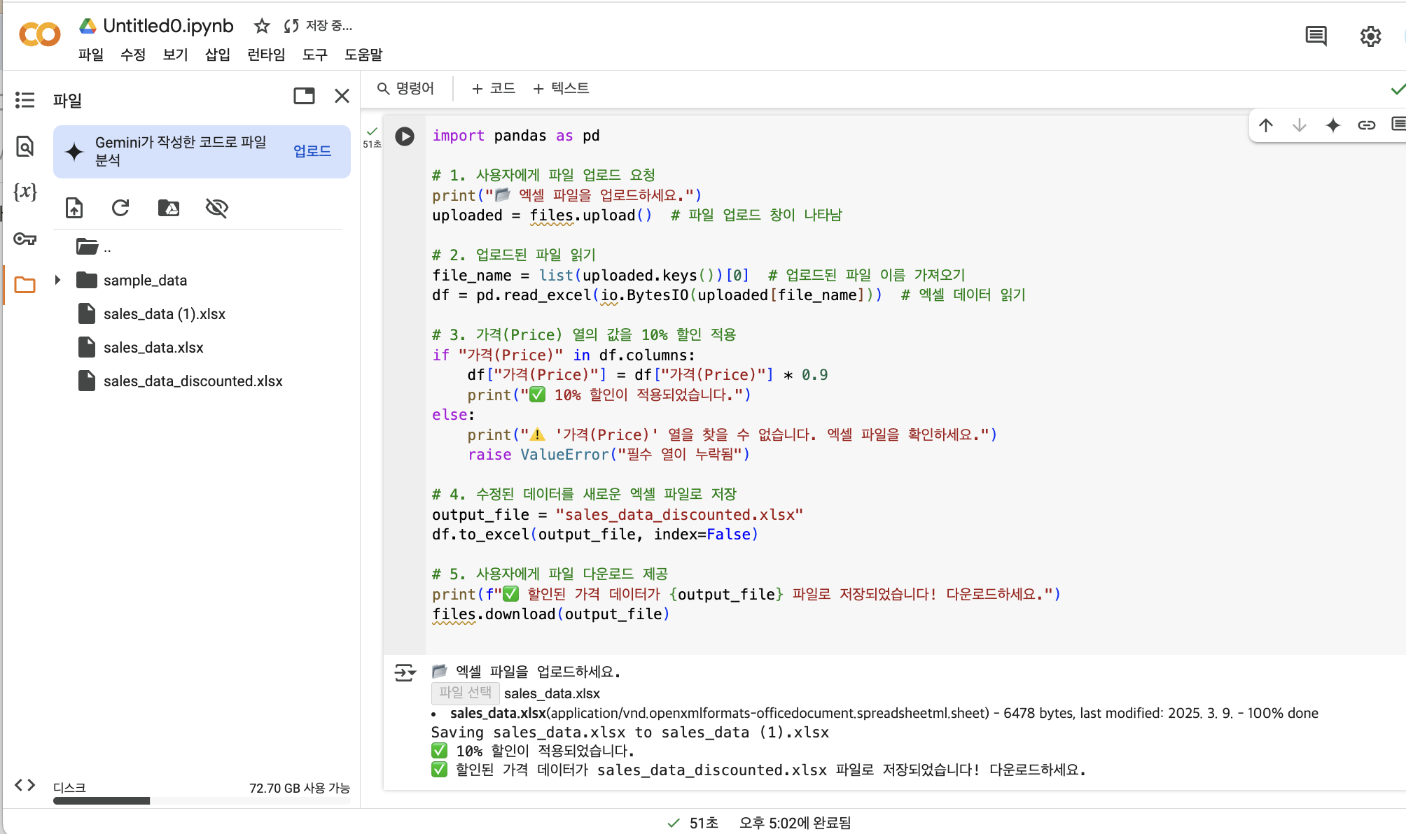The height and width of the screenshot is (834, 1406).
Task: Open the table of contents sidebar icon
Action: point(25,100)
